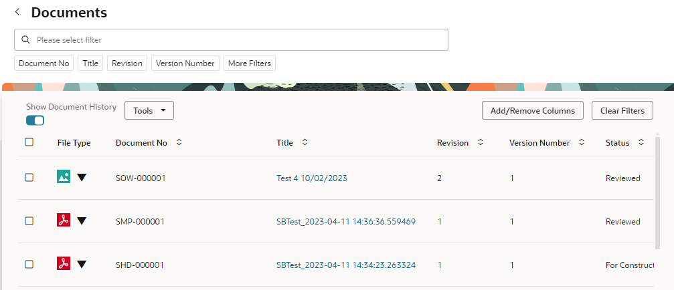Click the 'Please select filter' search field

click(232, 40)
